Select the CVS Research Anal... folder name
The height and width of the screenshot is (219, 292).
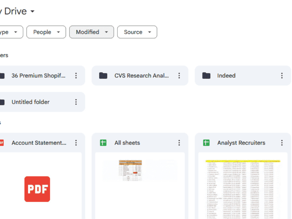[142, 76]
